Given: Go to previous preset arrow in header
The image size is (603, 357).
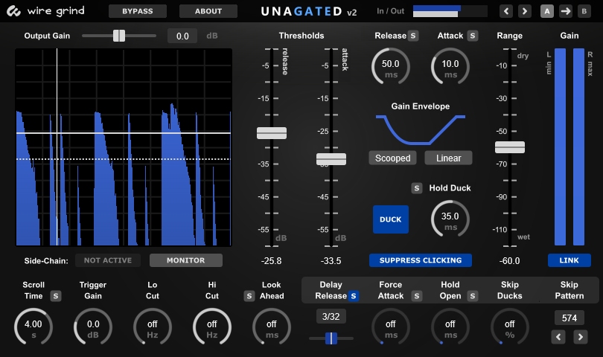Looking at the screenshot, I should point(506,11).
